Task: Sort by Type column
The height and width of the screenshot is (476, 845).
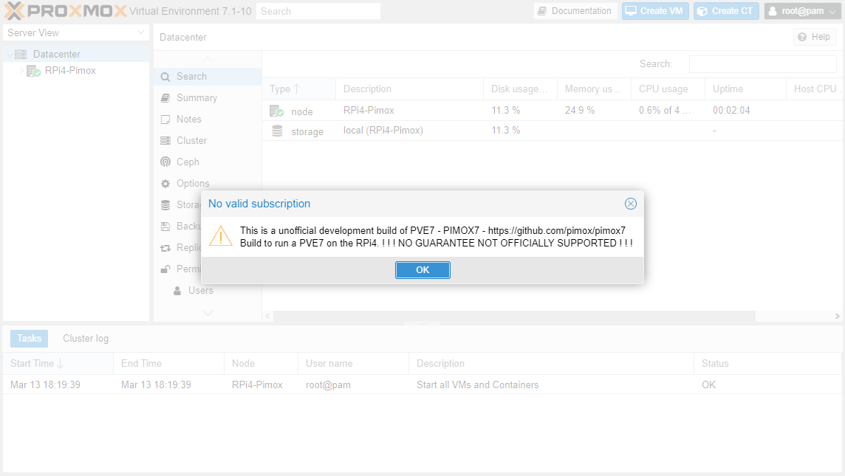Action: click(x=299, y=89)
